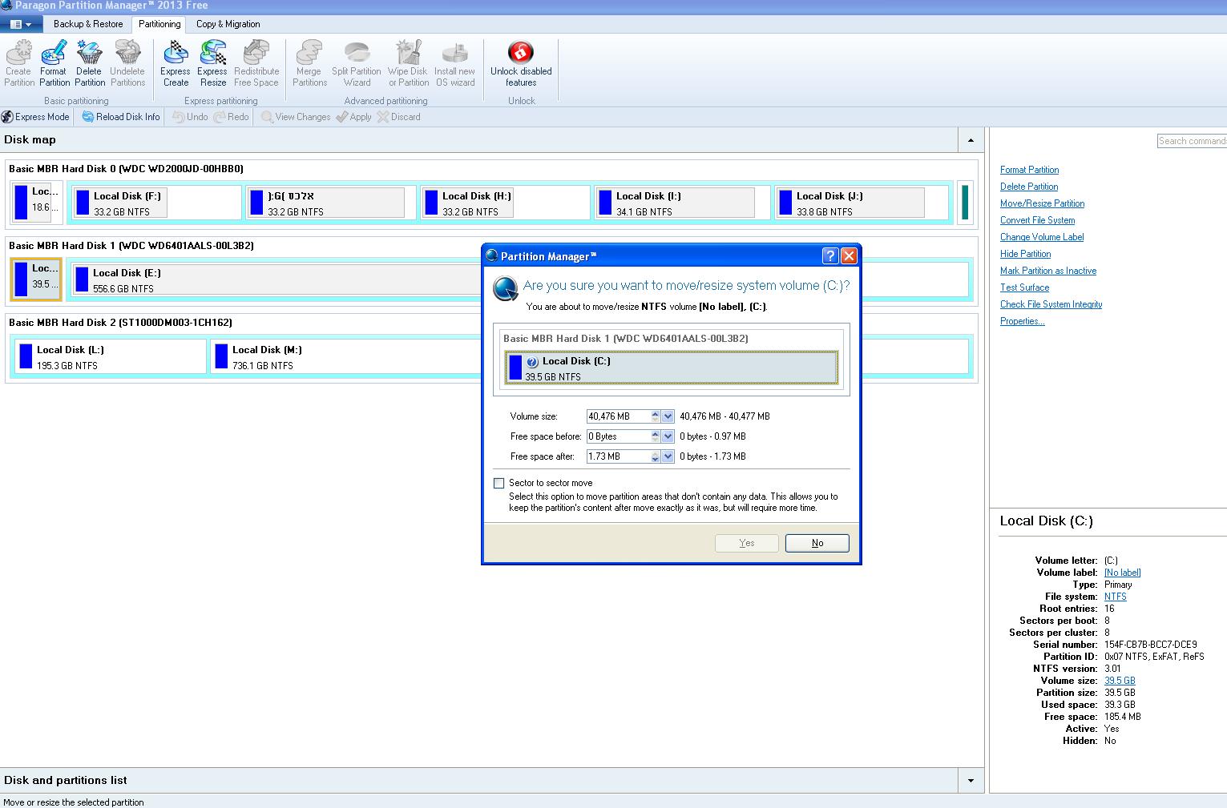Viewport: 1227px width, 808px height.
Task: Open the Volume size unit dropdown
Action: (668, 416)
